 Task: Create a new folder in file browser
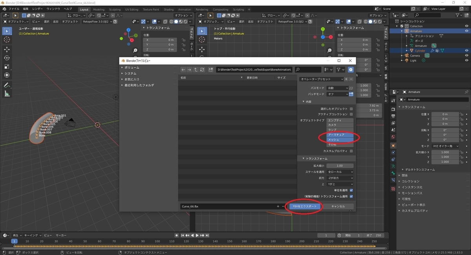(211, 69)
